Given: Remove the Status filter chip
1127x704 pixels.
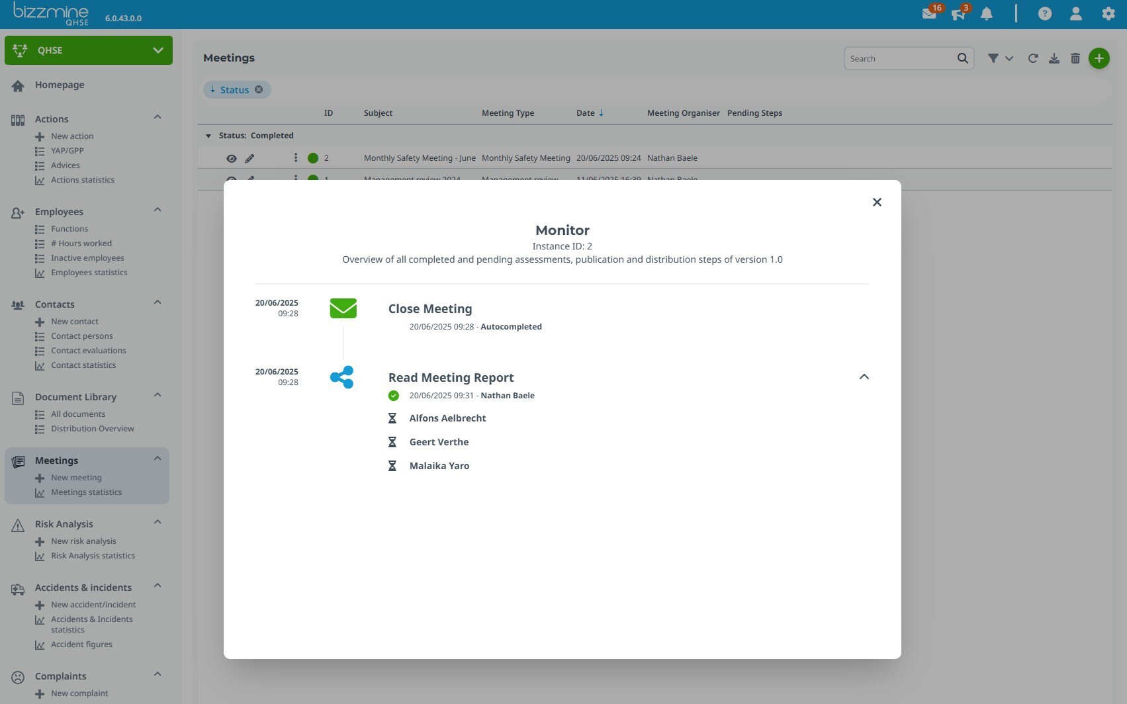Looking at the screenshot, I should click(259, 89).
